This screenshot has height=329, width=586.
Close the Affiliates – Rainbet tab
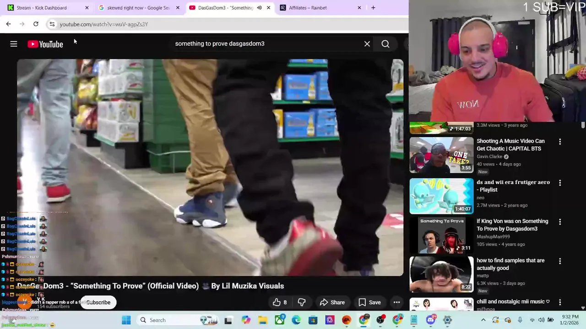click(x=359, y=8)
